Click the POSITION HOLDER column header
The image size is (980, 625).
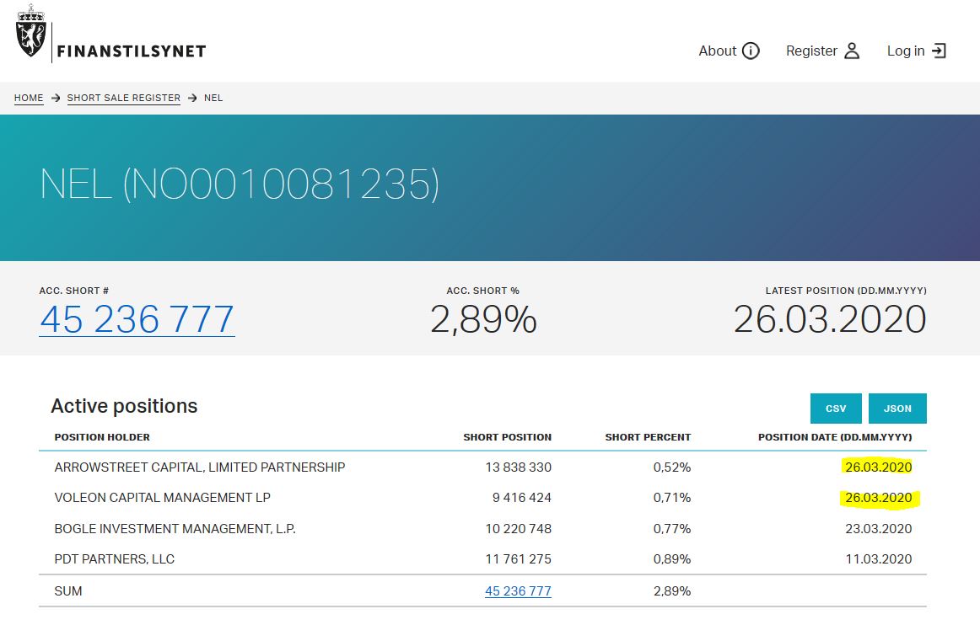(102, 437)
